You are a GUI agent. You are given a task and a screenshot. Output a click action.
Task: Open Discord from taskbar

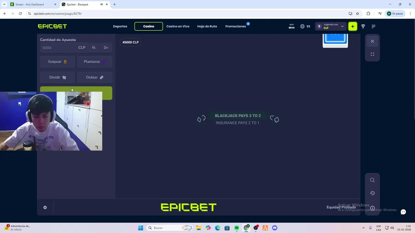pos(275,228)
